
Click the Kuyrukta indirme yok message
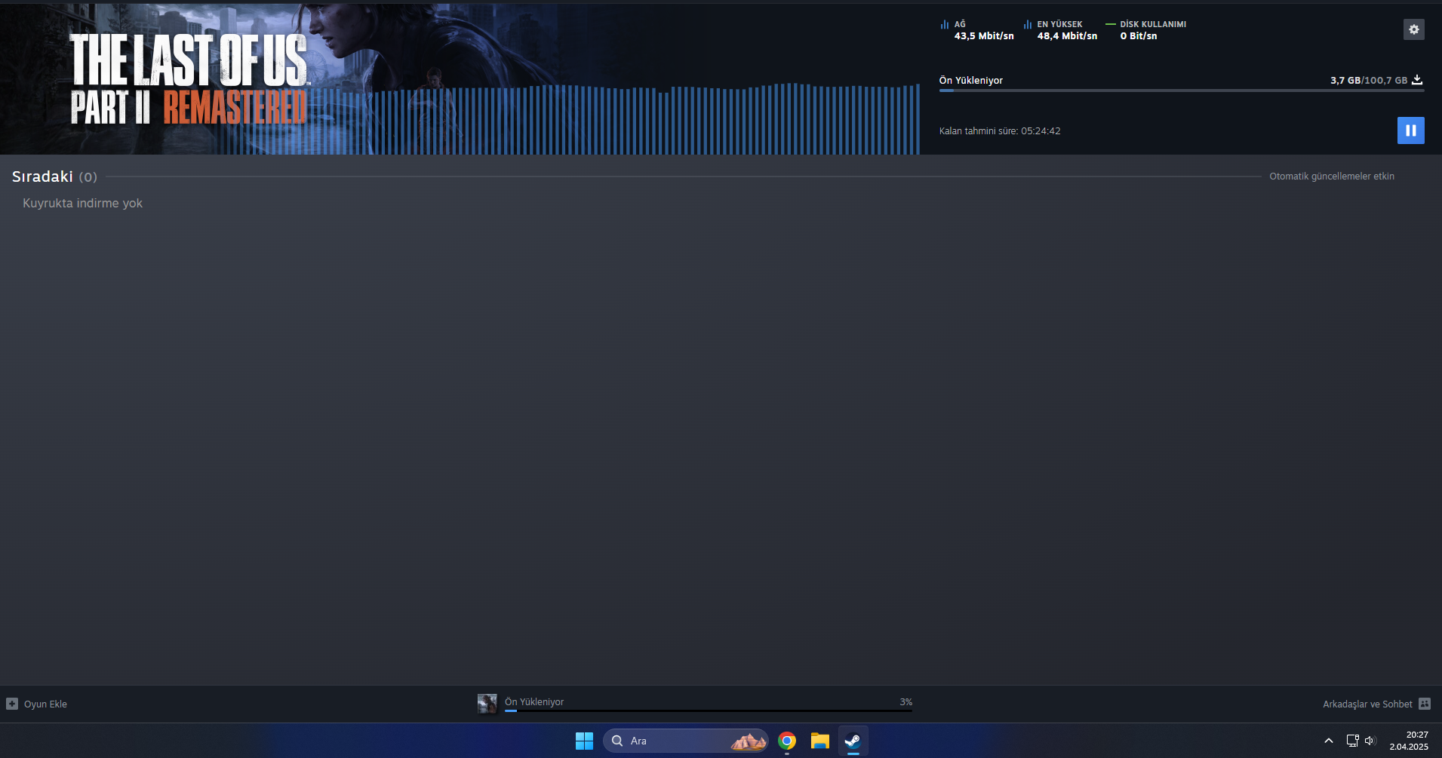point(82,203)
